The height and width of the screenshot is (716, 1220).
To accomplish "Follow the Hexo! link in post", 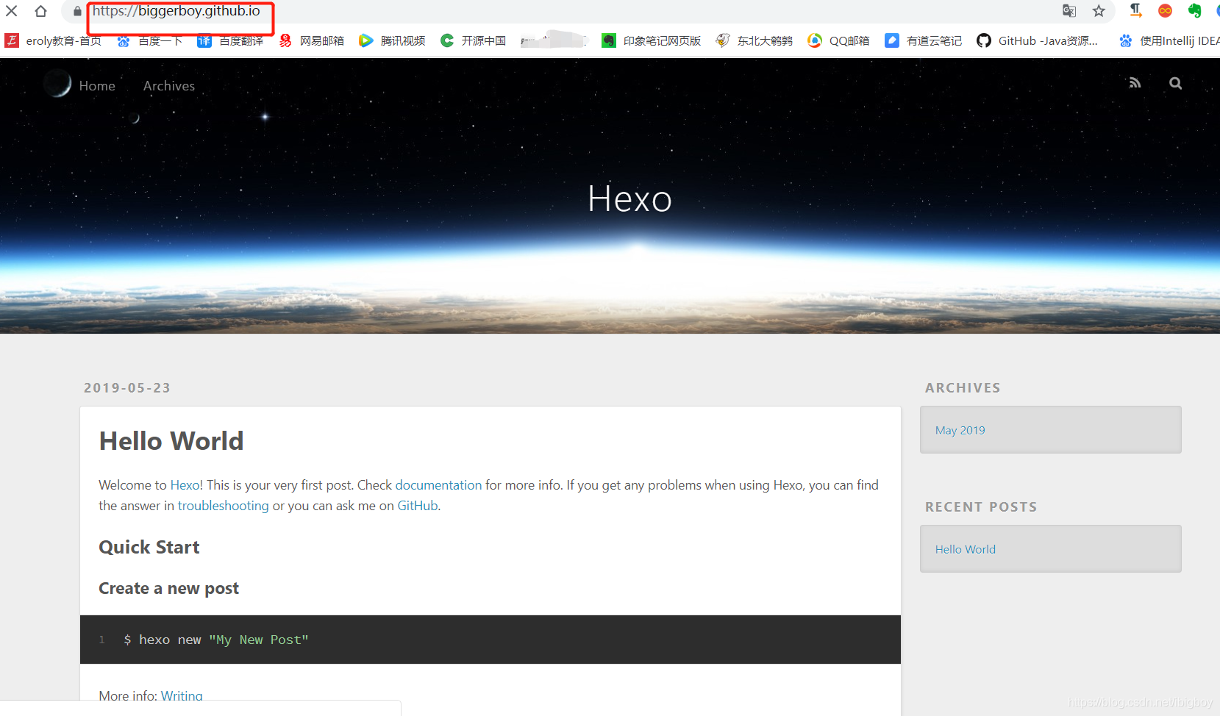I will (x=187, y=485).
